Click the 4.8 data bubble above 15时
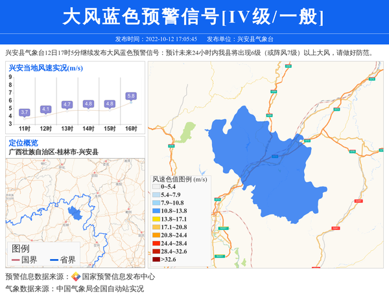 point(110,104)
